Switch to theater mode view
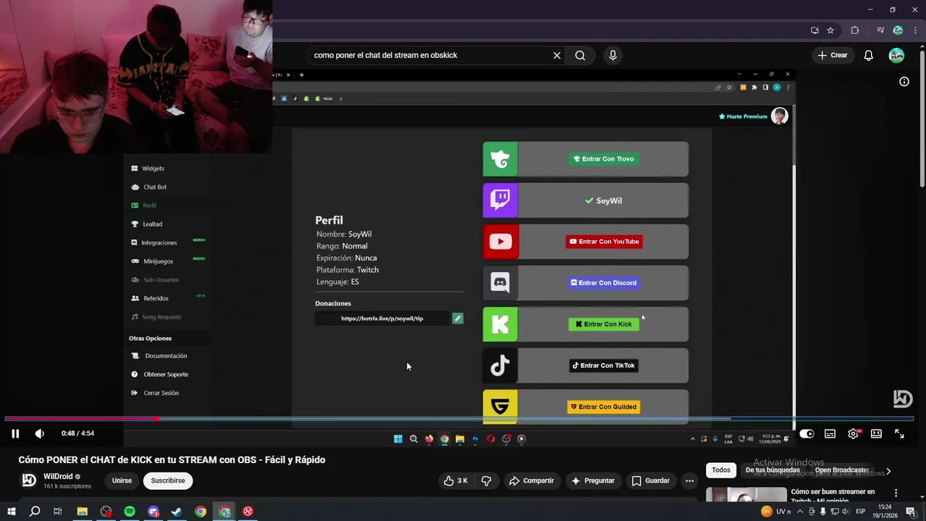The width and height of the screenshot is (926, 521). point(876,433)
